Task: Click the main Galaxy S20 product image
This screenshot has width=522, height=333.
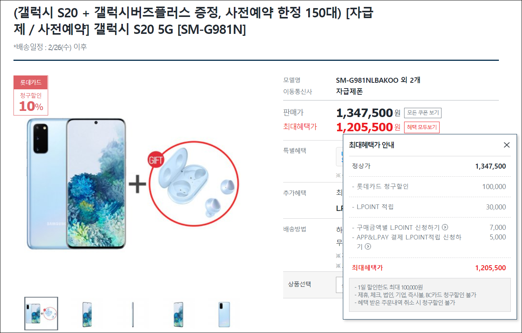Action: (76, 184)
